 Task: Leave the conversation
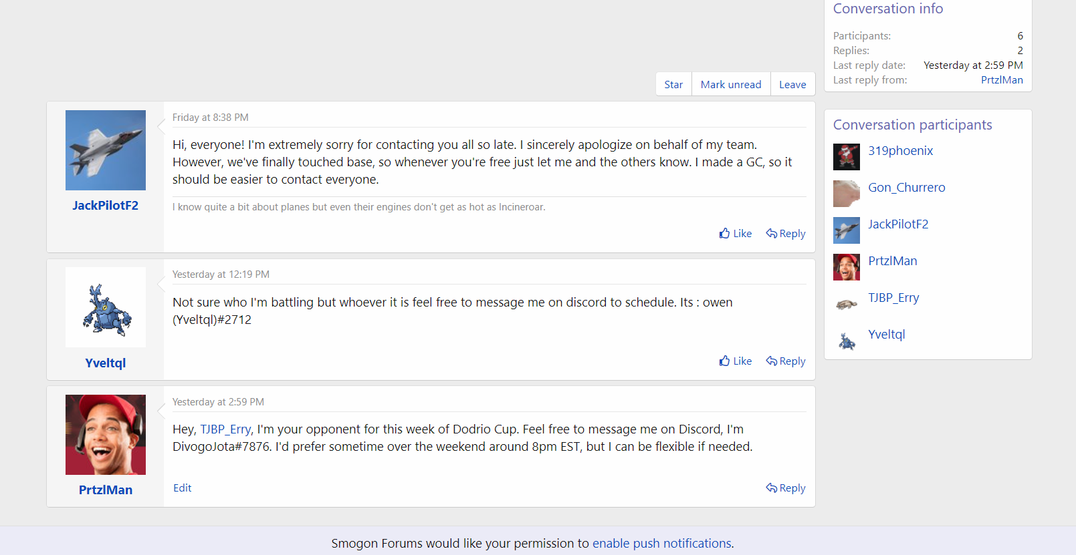tap(792, 85)
